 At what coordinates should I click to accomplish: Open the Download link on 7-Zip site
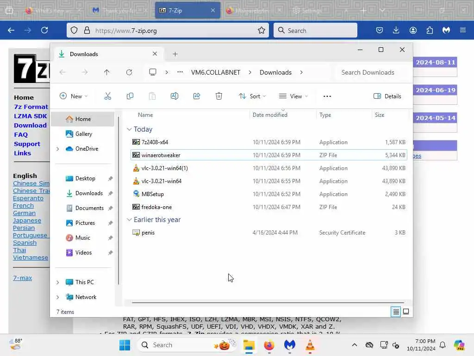(30, 125)
